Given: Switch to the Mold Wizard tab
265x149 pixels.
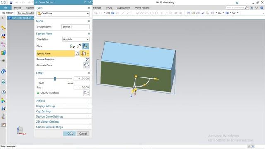Looking at the screenshot, I should point(142,7).
